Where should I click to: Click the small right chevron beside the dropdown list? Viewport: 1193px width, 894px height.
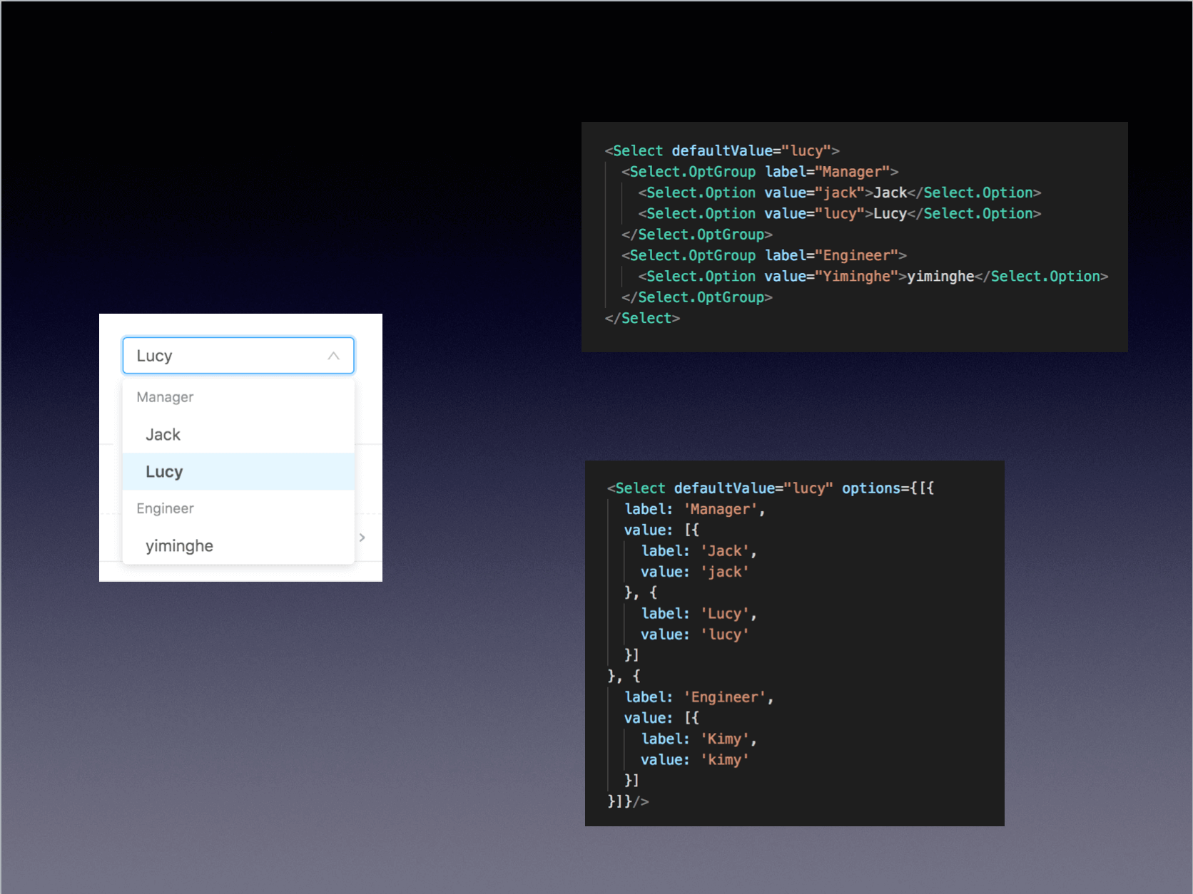[362, 538]
